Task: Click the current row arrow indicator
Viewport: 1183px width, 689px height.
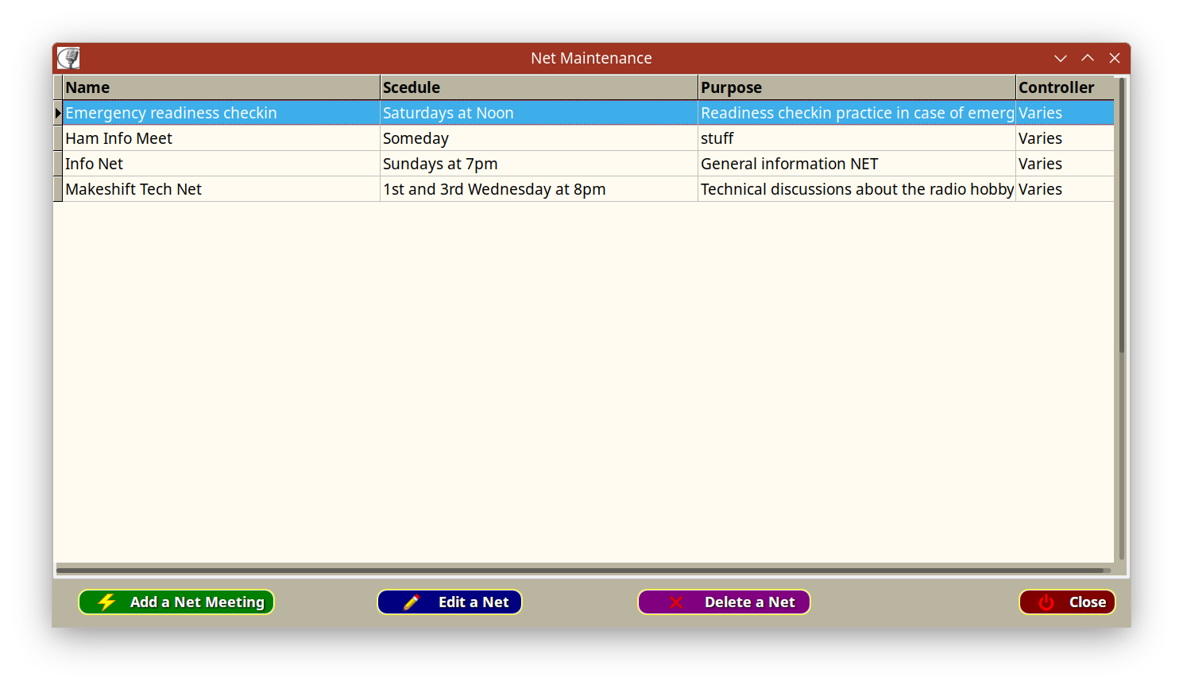Action: coord(58,113)
